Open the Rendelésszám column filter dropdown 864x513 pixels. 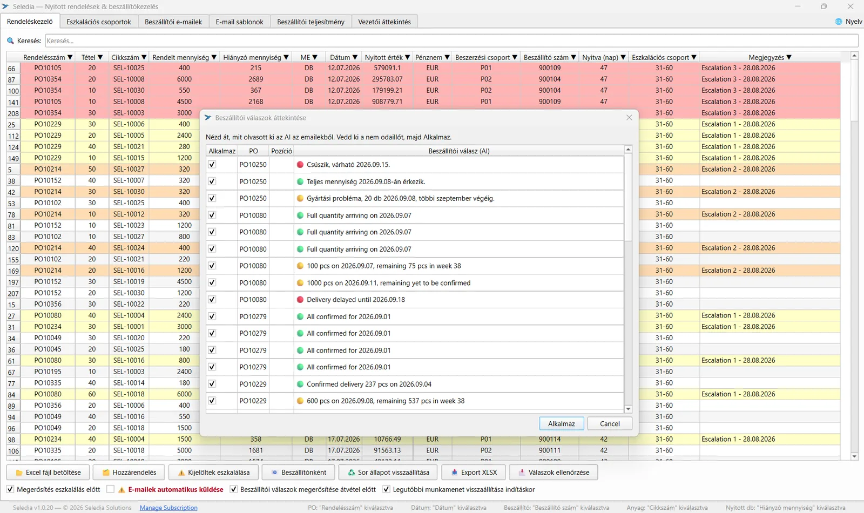pos(70,57)
